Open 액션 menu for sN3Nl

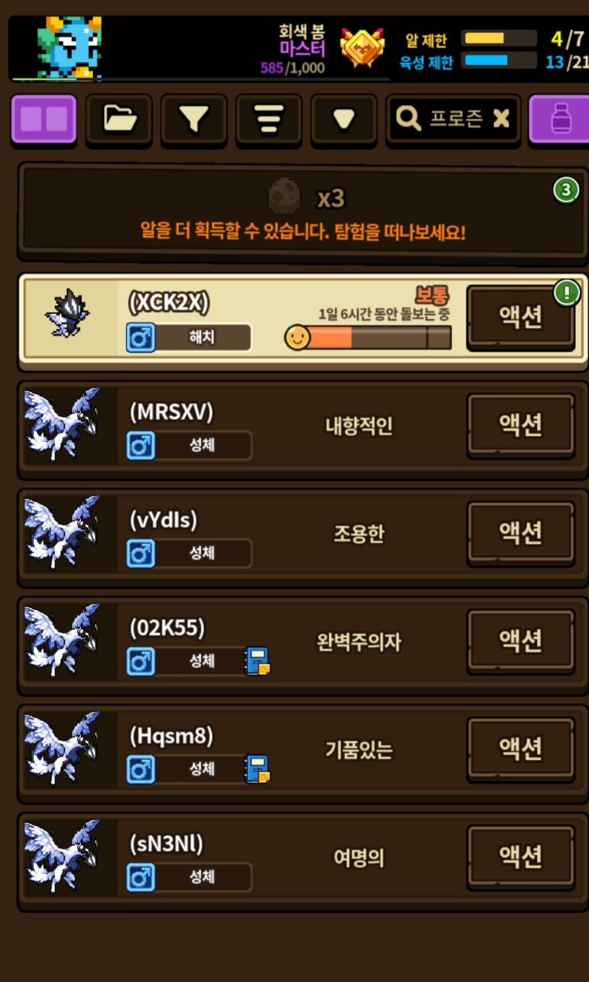click(x=521, y=857)
